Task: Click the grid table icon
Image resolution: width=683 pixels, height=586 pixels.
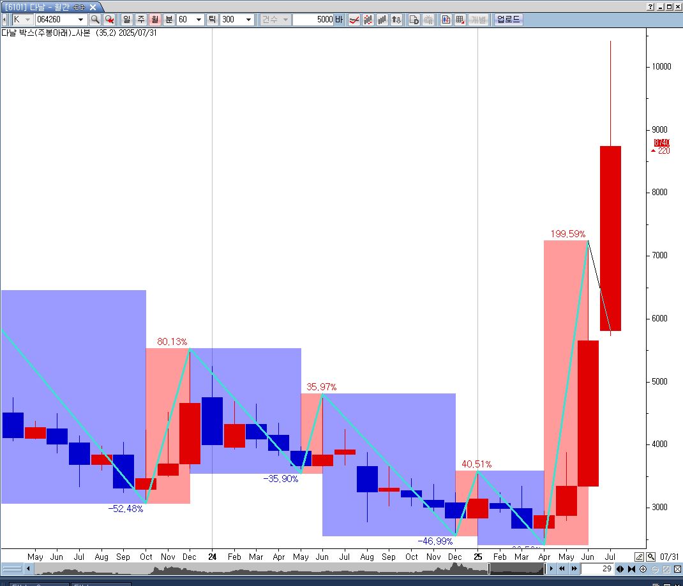Action: point(460,20)
